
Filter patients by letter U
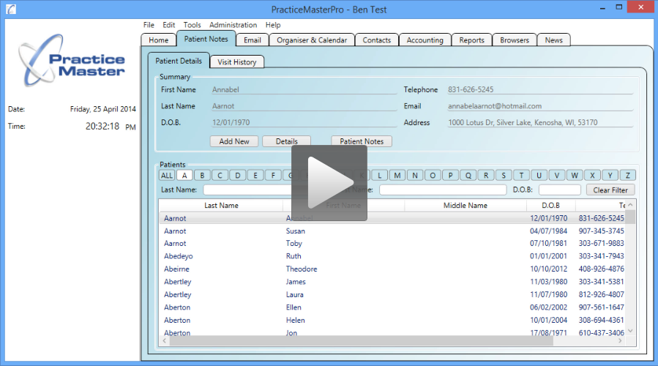click(x=539, y=176)
